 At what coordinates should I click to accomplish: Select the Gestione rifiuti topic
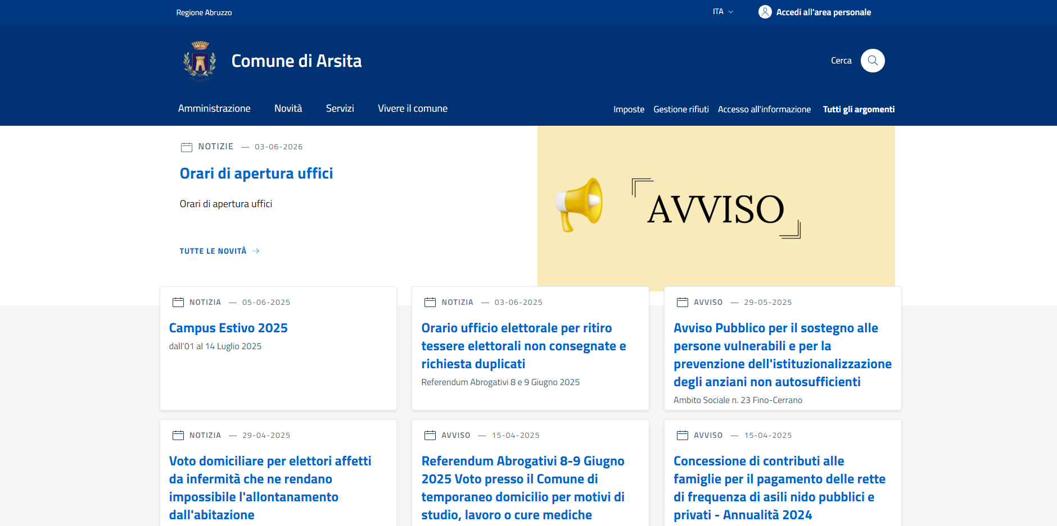tap(681, 109)
